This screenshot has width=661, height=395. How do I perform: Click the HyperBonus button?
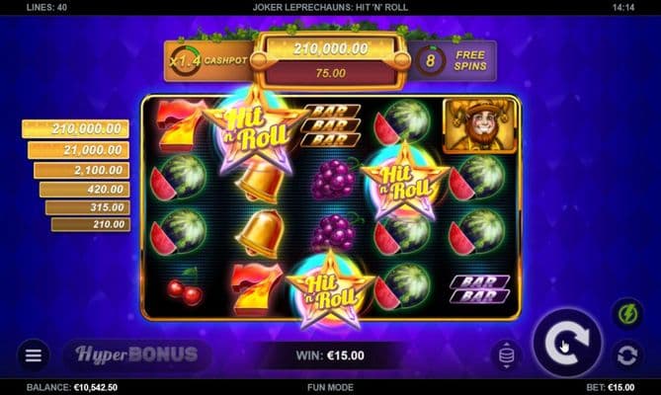(137, 355)
